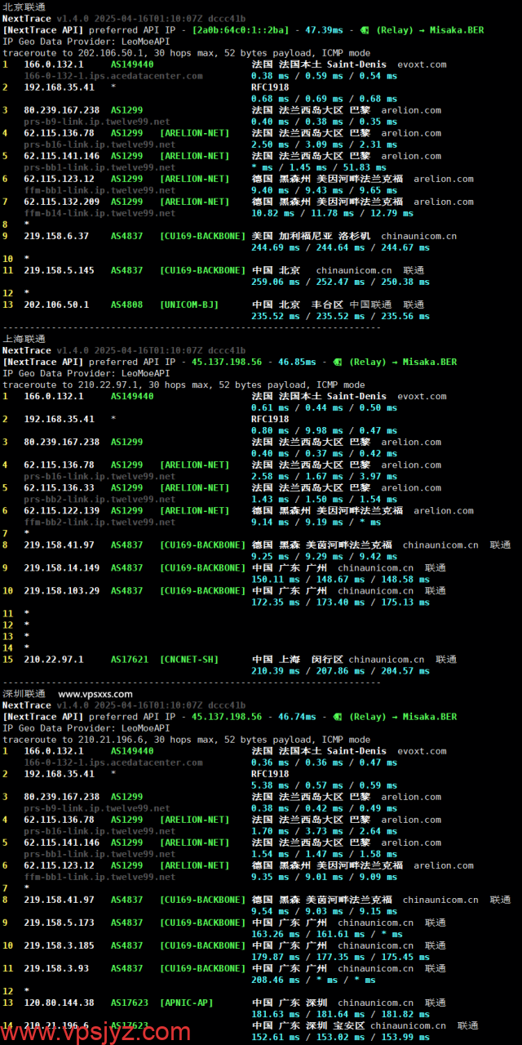Screen dimensions: 522x1045
Task: Click the 北京联通 section header
Action: click(24, 7)
